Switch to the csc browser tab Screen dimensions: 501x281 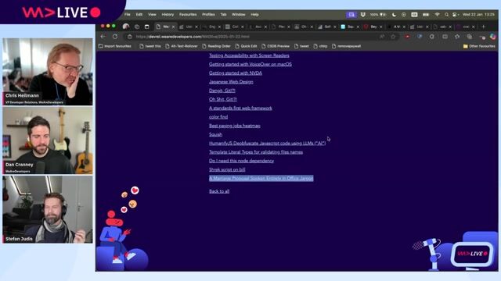coord(465,27)
